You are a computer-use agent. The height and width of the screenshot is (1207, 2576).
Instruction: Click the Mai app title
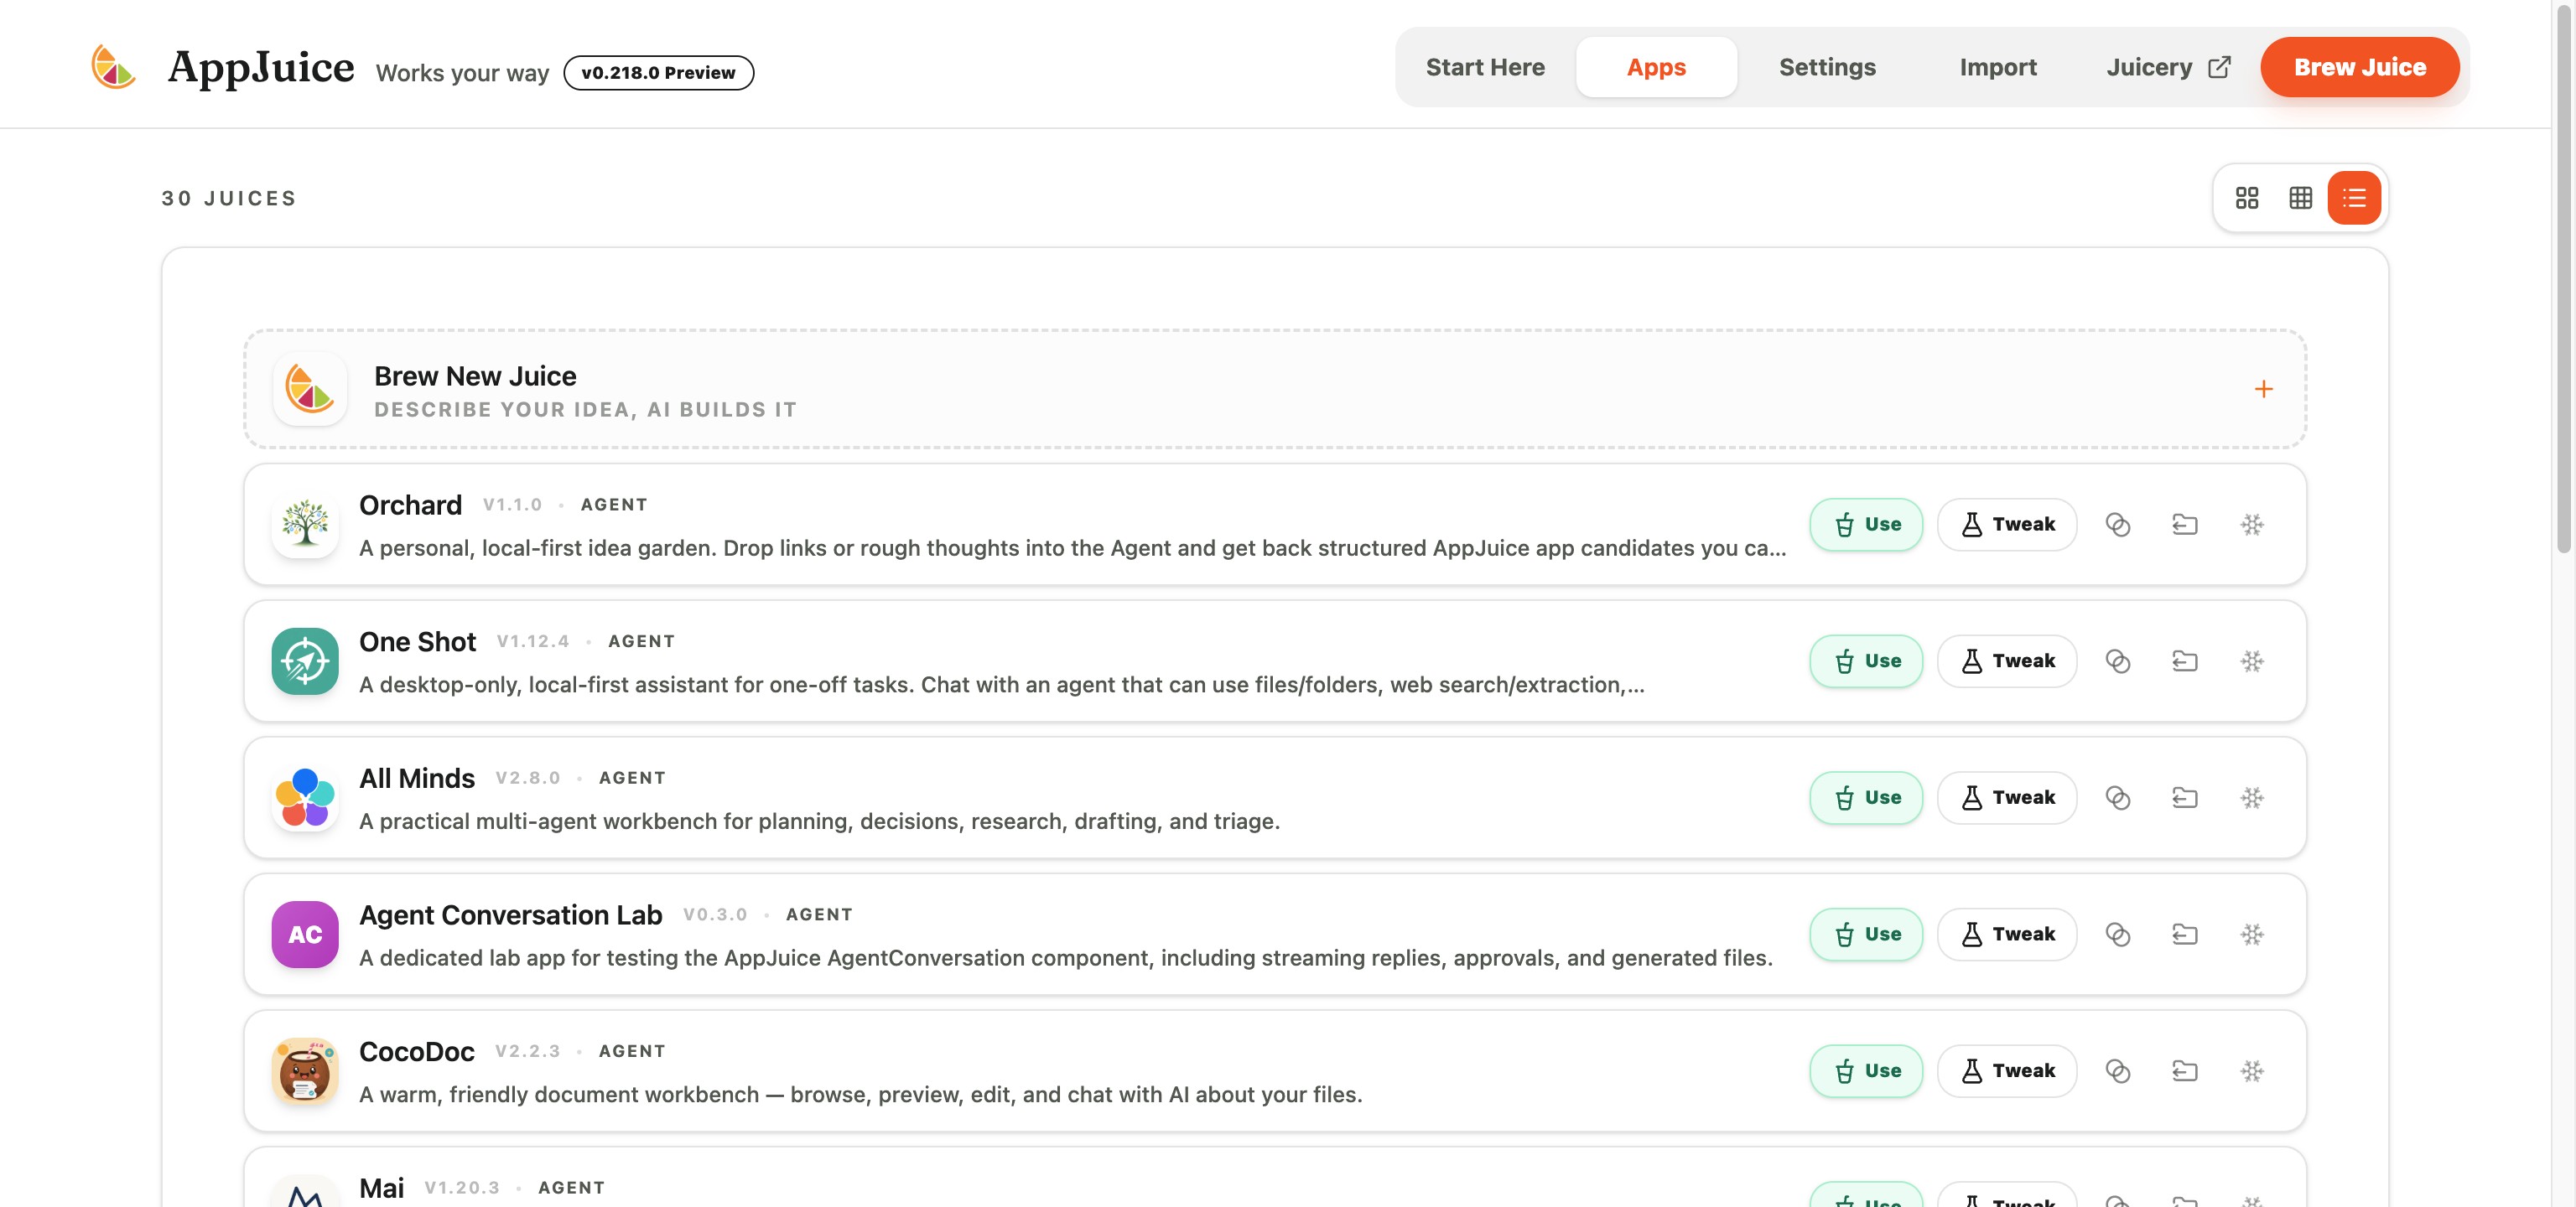point(381,1188)
